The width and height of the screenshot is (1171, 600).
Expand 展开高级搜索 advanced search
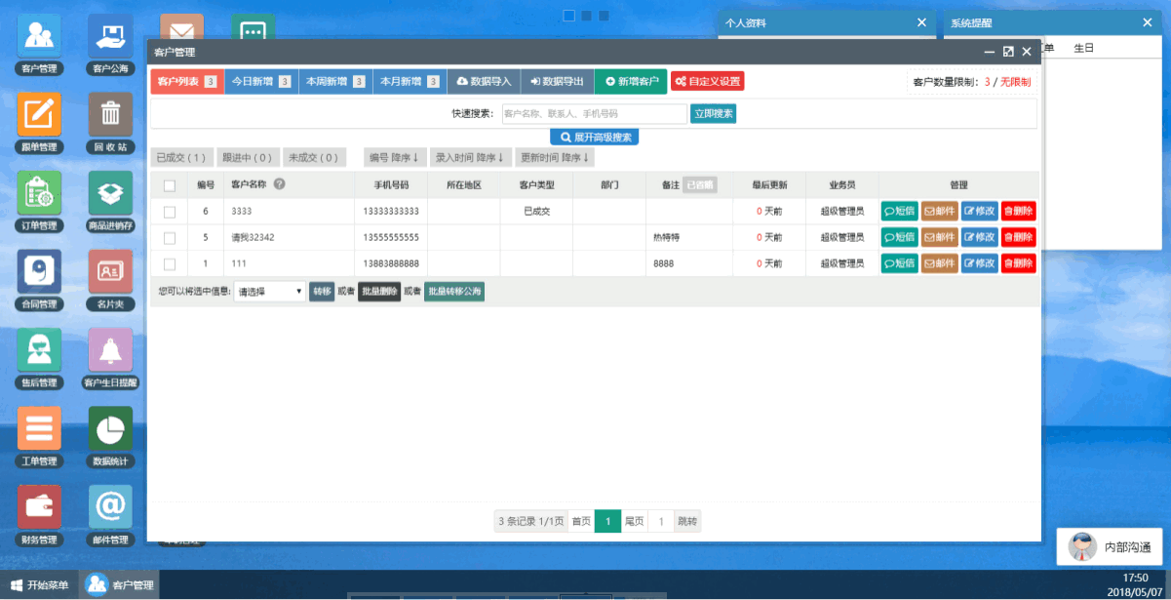coord(596,136)
